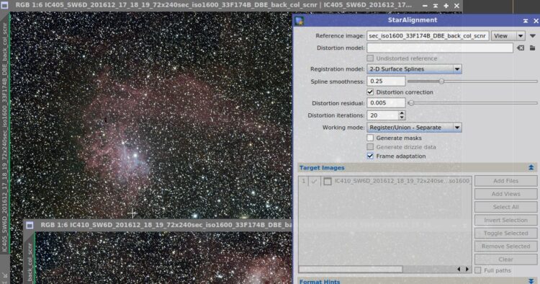
Task: Click the target list horizontal scrollbar thumb
Action: 351,269
